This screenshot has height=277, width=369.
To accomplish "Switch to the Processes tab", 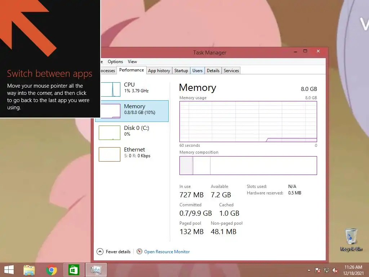I will 108,71.
